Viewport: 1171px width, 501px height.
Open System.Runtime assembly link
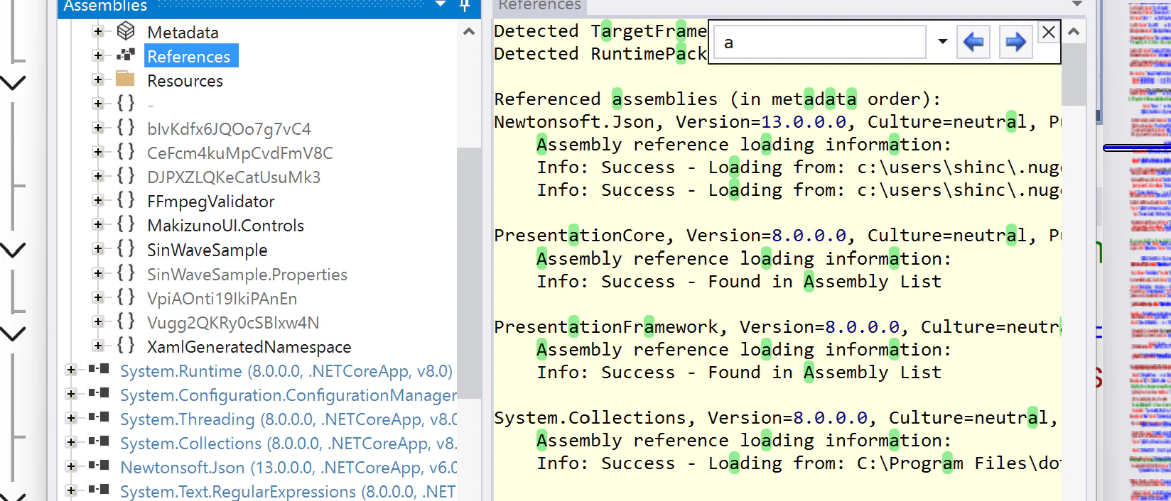pos(286,371)
